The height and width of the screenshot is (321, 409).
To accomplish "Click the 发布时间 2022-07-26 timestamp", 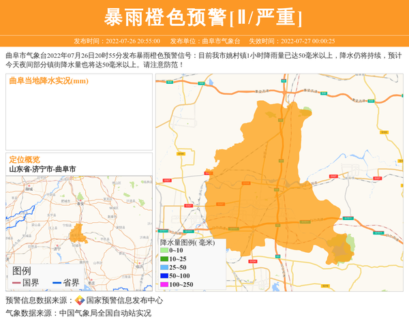I will point(117,41).
